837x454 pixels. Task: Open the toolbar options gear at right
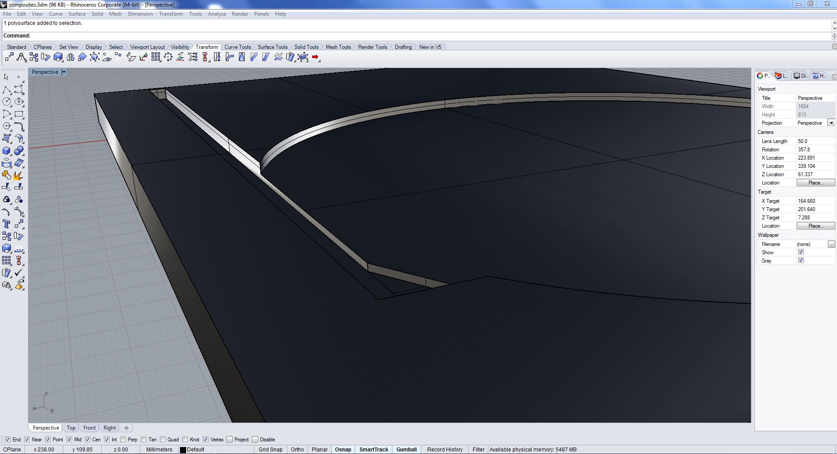click(x=834, y=46)
